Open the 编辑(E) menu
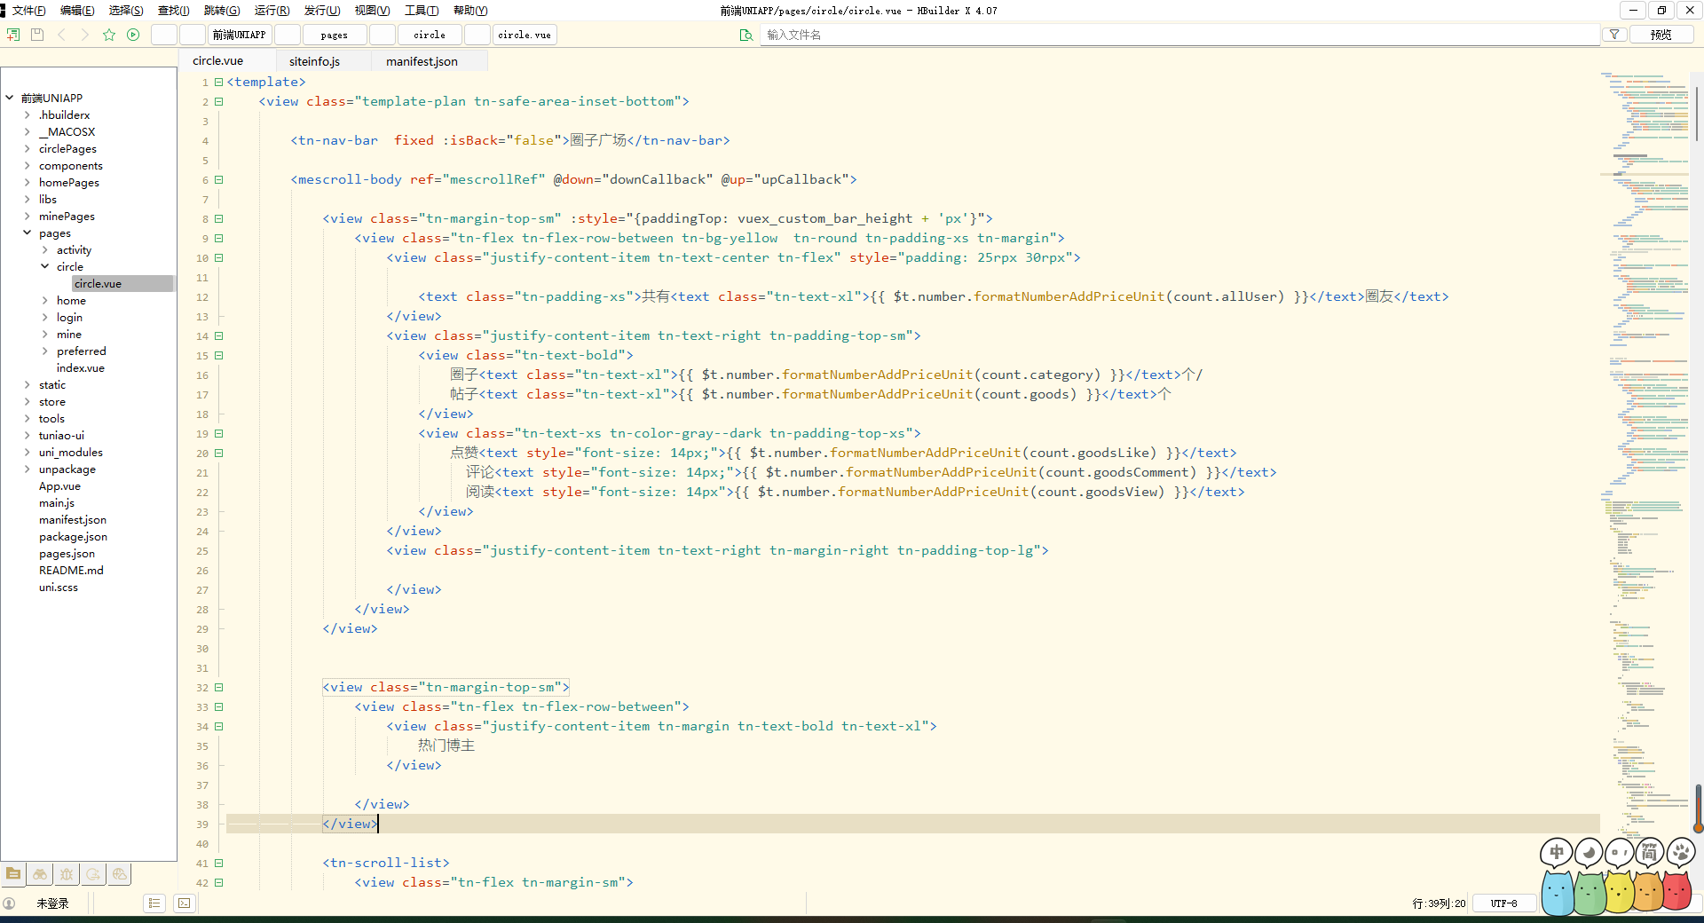 click(x=77, y=11)
